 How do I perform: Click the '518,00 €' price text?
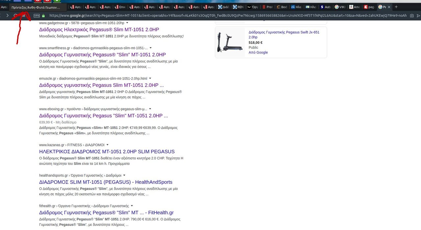[256, 43]
